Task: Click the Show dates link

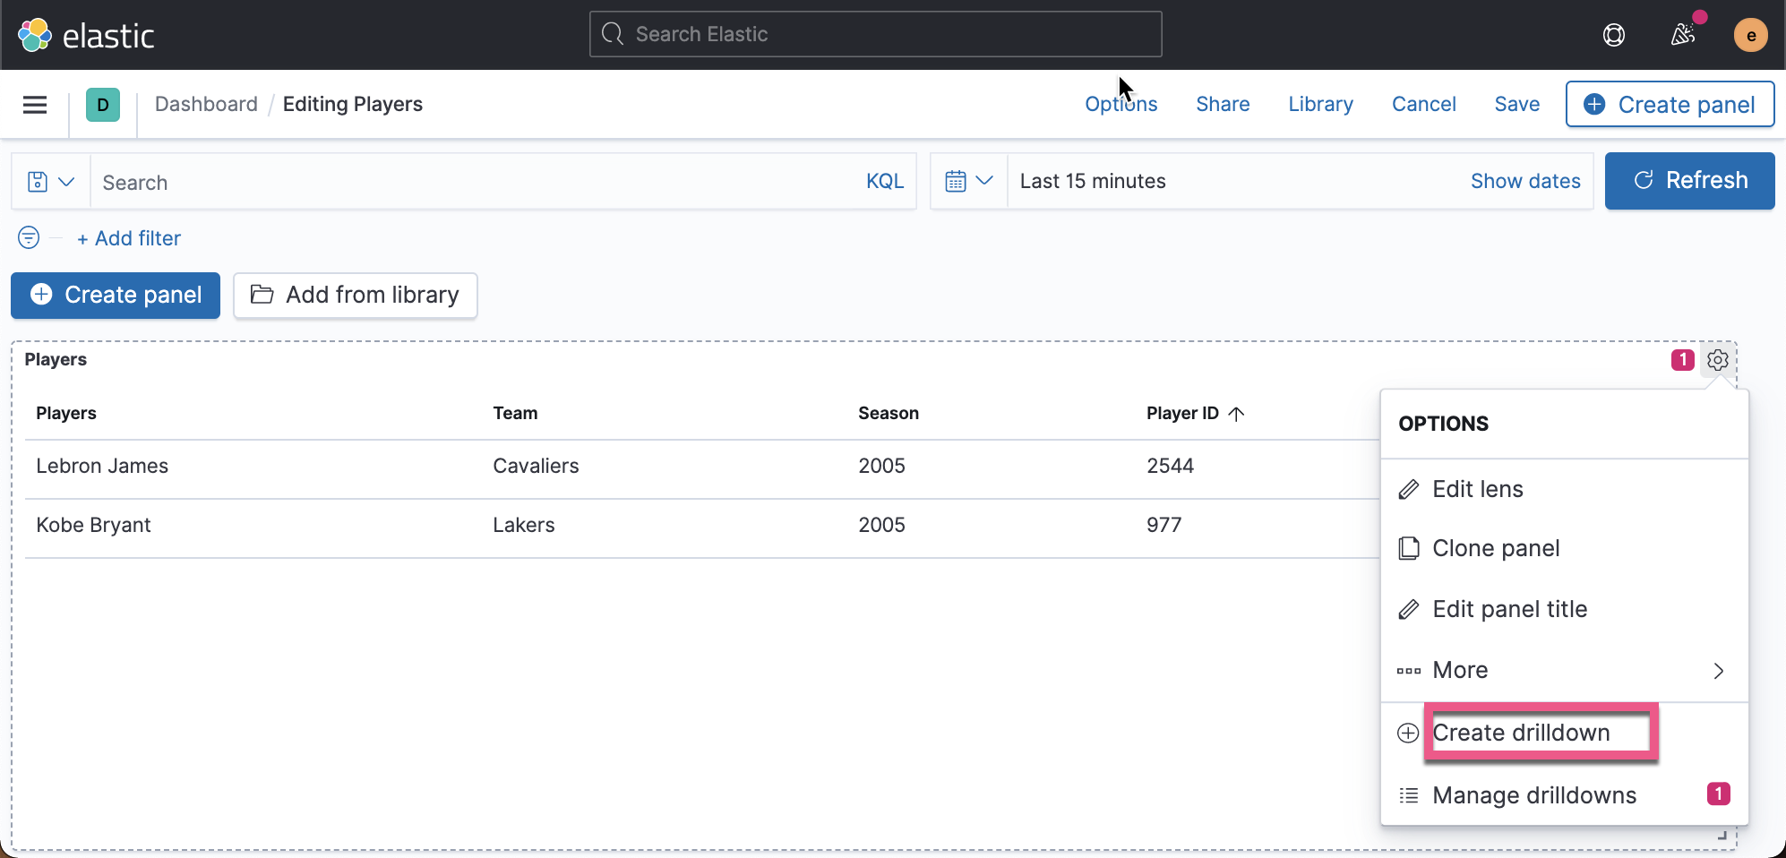Action: coord(1525,181)
